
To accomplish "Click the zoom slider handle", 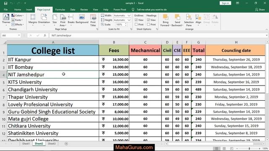I will click(249, 148).
